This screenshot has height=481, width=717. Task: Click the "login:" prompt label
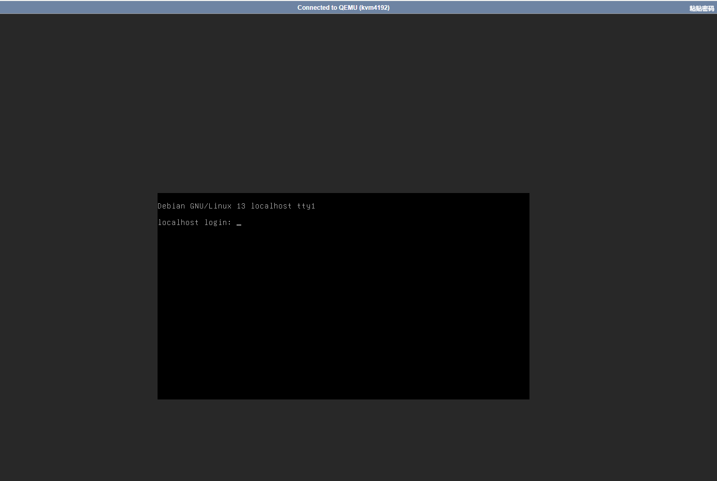click(x=217, y=222)
